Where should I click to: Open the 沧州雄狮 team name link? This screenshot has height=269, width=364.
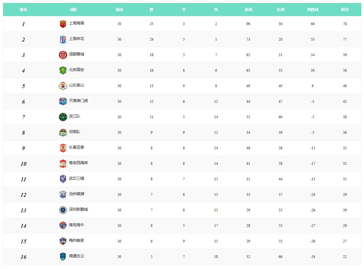[77, 194]
